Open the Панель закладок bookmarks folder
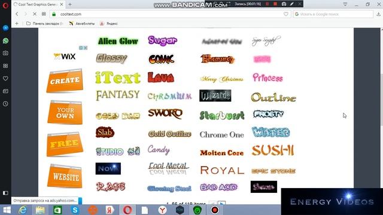 pos(44,24)
